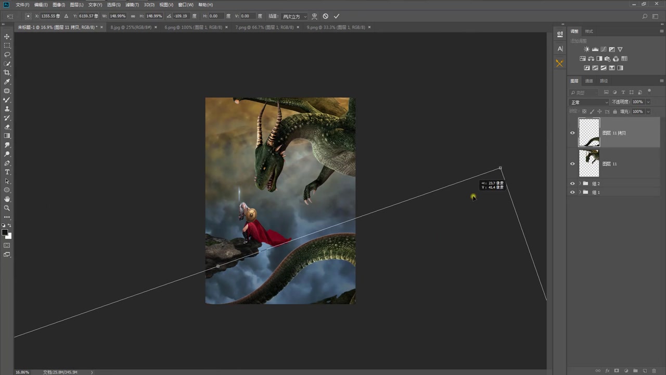Hide the 图层 11 layer
The height and width of the screenshot is (375, 666).
coord(572,164)
